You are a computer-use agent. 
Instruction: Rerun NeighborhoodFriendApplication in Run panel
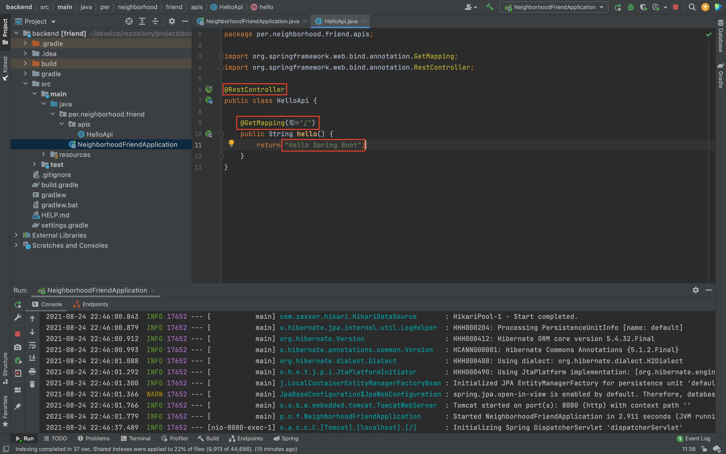tap(18, 304)
